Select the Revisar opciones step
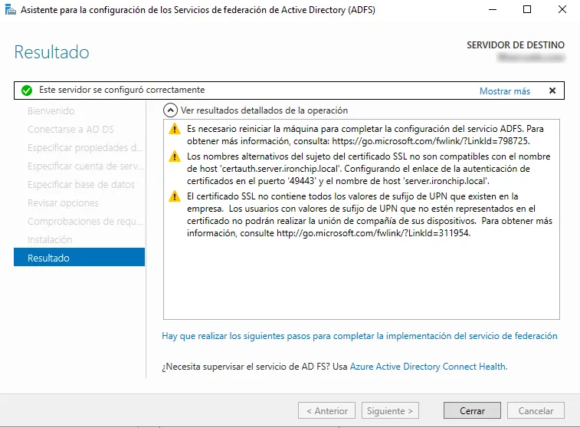This screenshot has height=428, width=580. (x=63, y=203)
